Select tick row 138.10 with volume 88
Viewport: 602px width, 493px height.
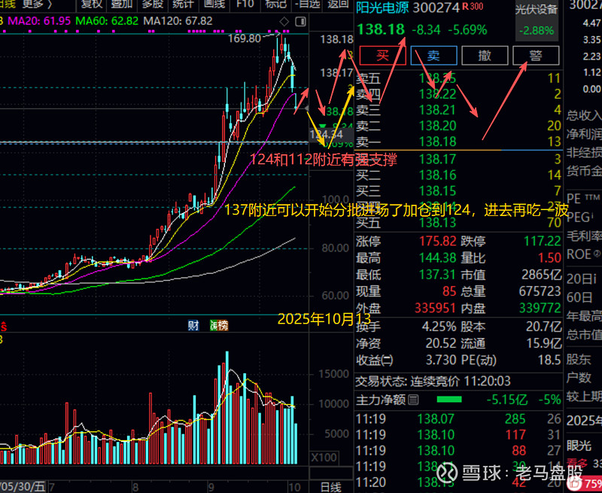pos(458,450)
